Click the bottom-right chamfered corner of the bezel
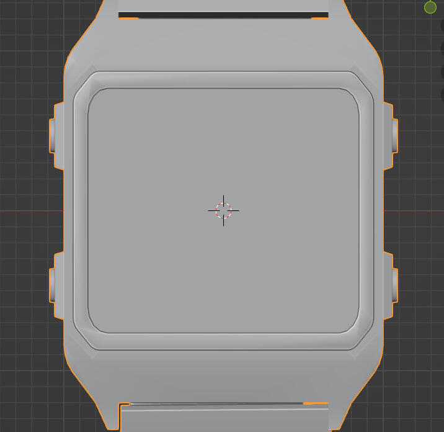 pyautogui.click(x=364, y=338)
